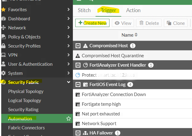The image size is (192, 136).
Task: Click the Fortigate temp high row icon
Action: [78, 104]
